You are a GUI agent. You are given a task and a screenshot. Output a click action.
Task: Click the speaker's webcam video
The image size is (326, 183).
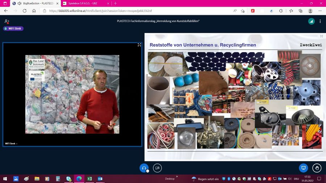click(x=72, y=94)
